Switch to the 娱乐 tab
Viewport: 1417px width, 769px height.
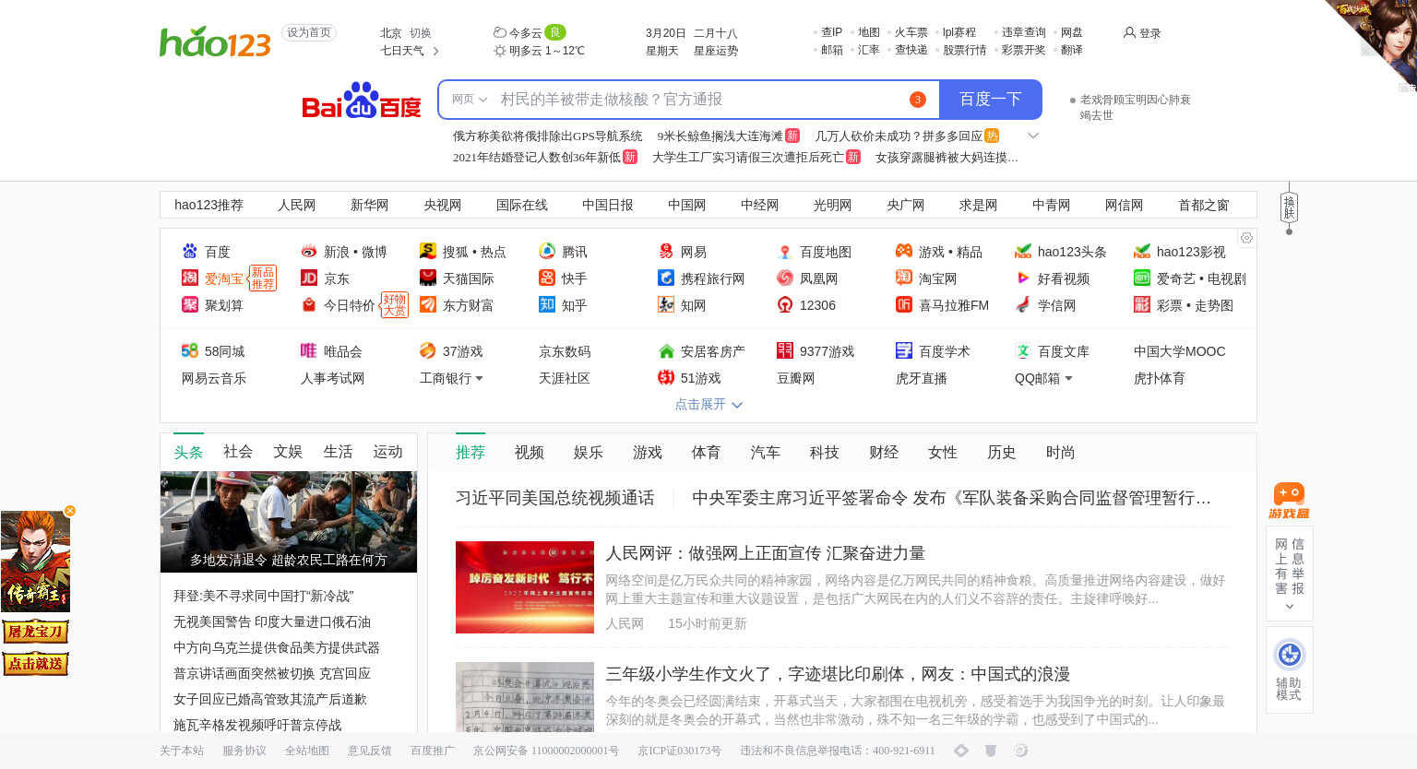tap(589, 452)
